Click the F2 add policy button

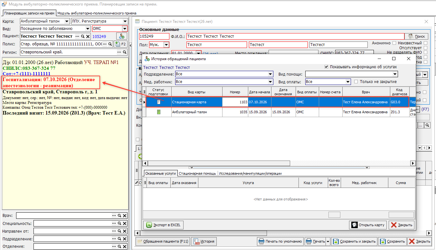tap(120, 44)
